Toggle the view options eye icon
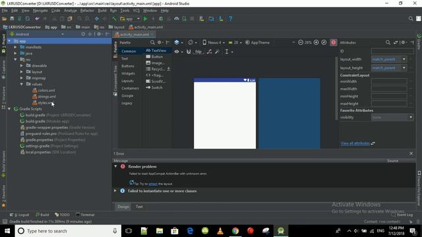The image size is (422, 237). click(x=178, y=51)
